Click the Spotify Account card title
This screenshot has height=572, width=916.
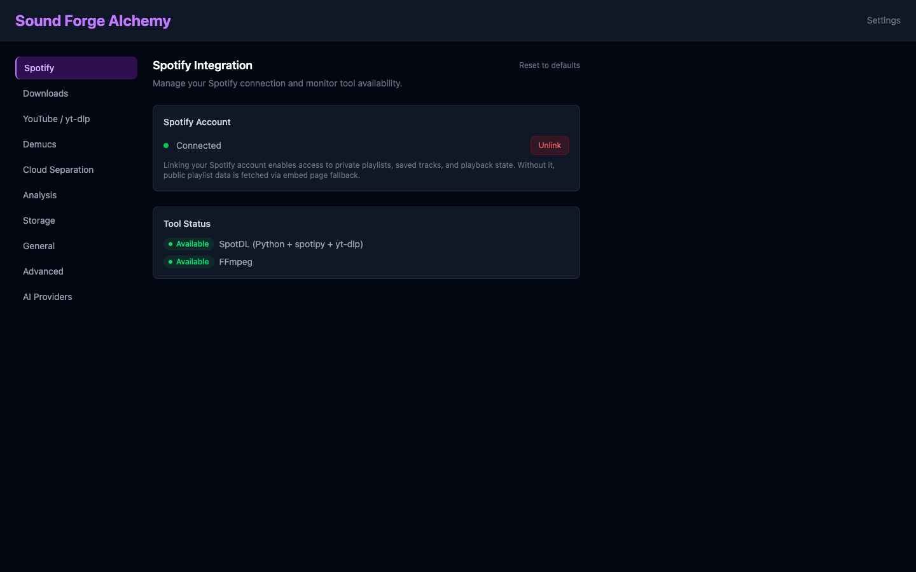[197, 122]
